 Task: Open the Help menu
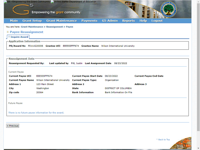pyautogui.click(x=143, y=21)
